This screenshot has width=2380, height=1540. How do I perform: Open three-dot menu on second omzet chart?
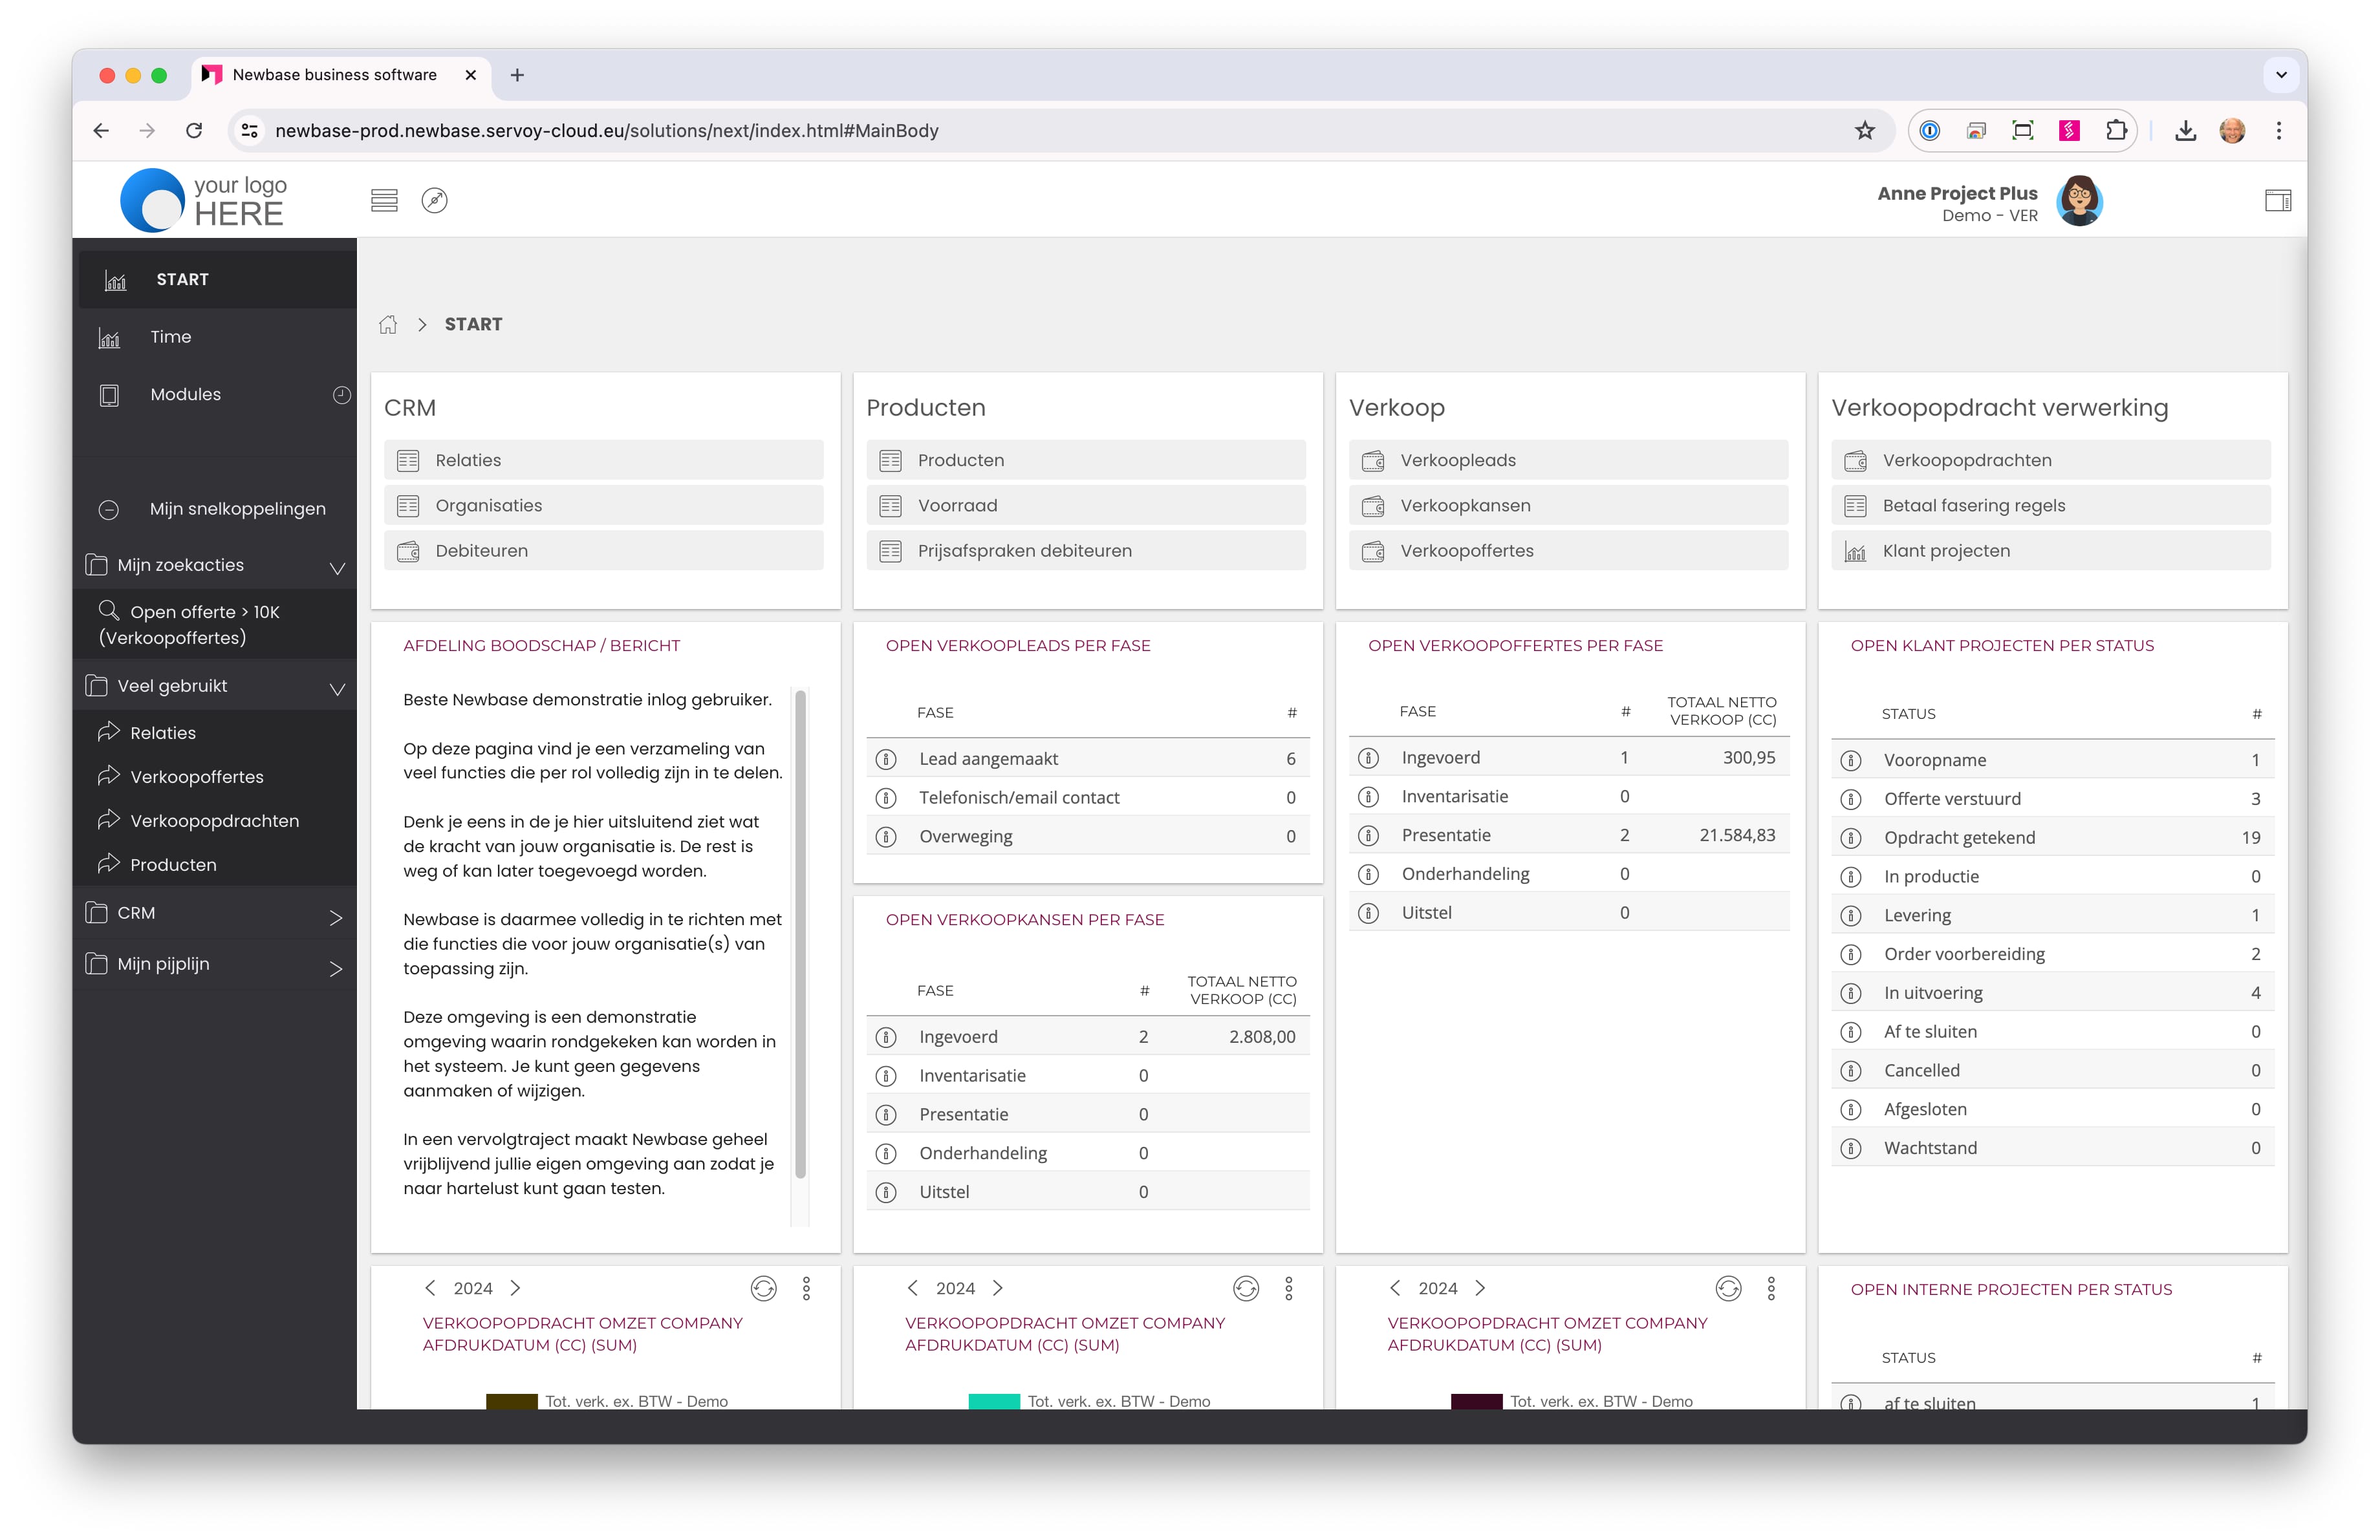click(x=1288, y=1288)
